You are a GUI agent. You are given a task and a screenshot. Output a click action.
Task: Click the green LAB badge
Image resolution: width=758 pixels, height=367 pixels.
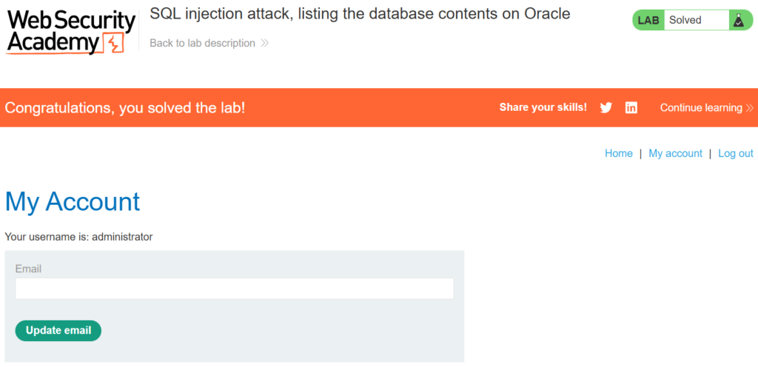(648, 21)
